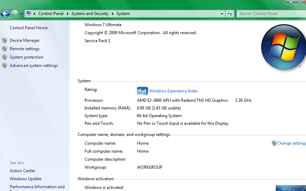Open Control Panel Home link

pos(29,28)
